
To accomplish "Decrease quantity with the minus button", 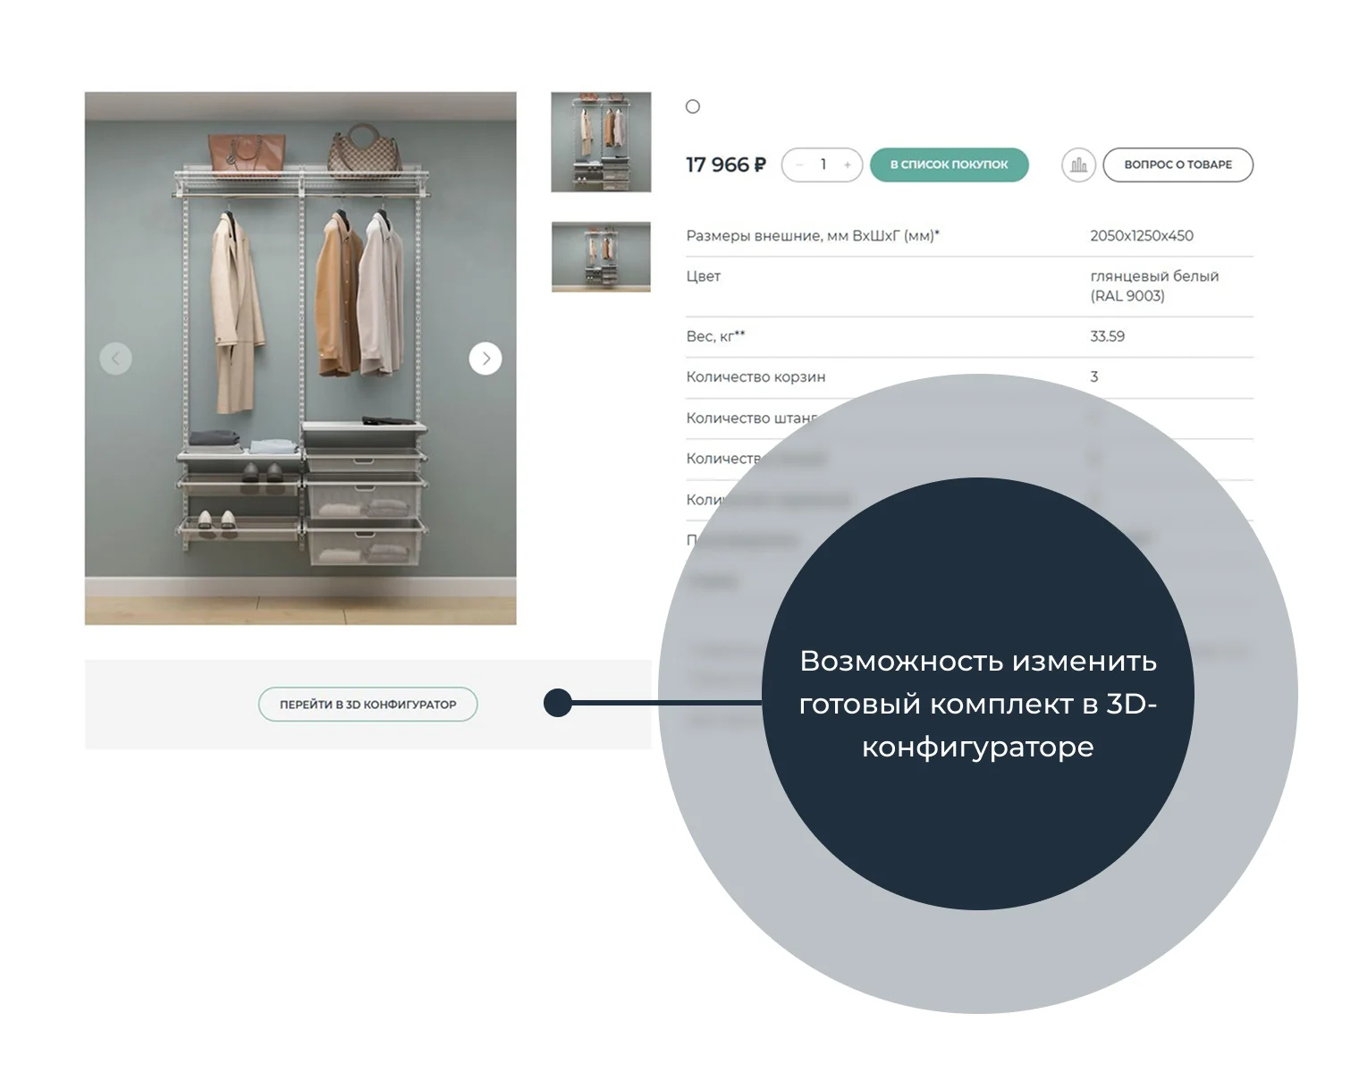I will pos(799,165).
